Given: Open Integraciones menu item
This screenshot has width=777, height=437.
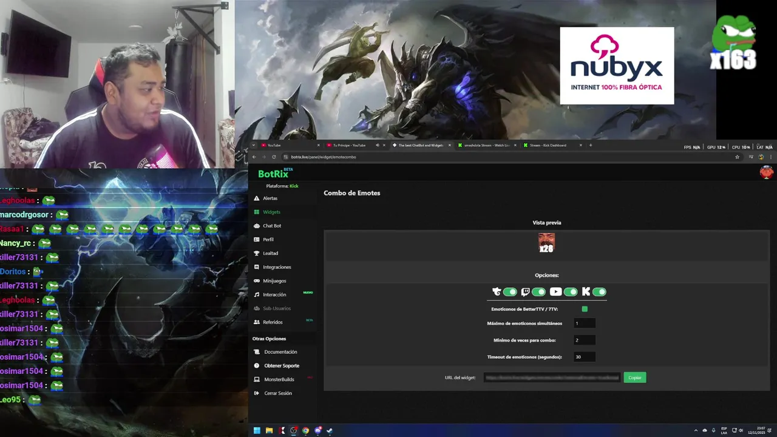Looking at the screenshot, I should [277, 267].
